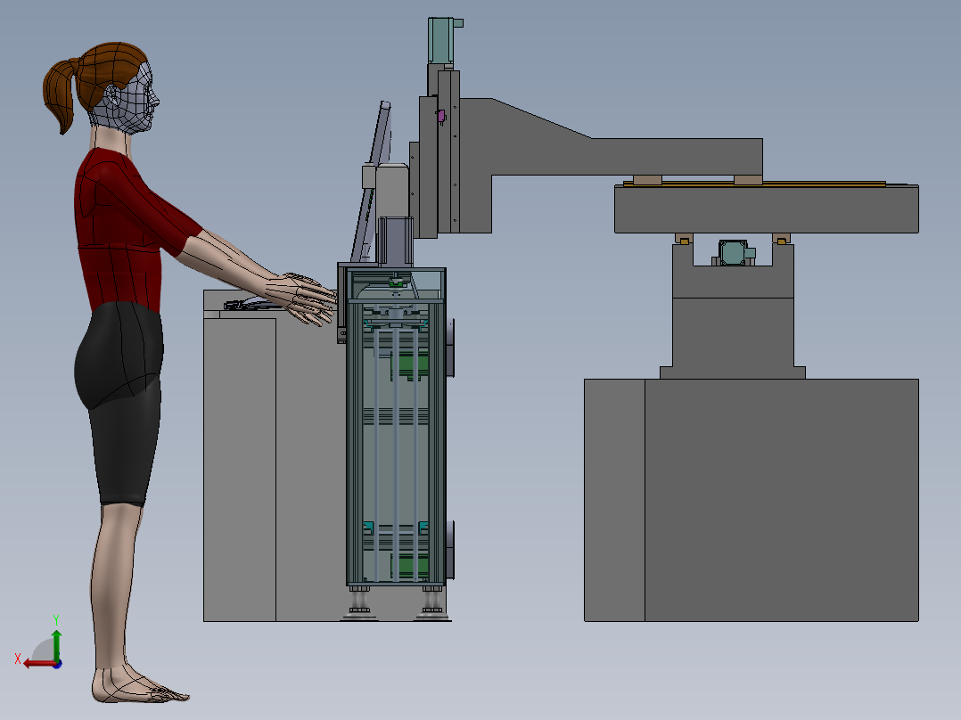
Task: Select the left leveling foot of the cabinet
Action: tap(359, 602)
